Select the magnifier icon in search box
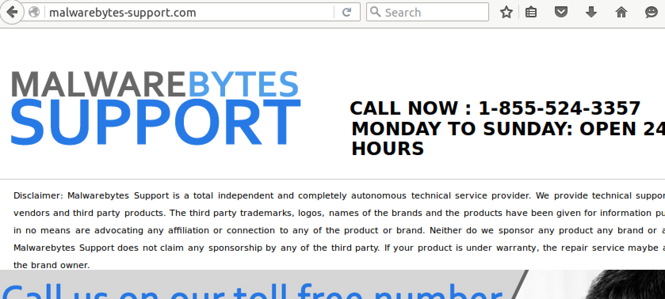665x299 pixels. click(x=375, y=12)
